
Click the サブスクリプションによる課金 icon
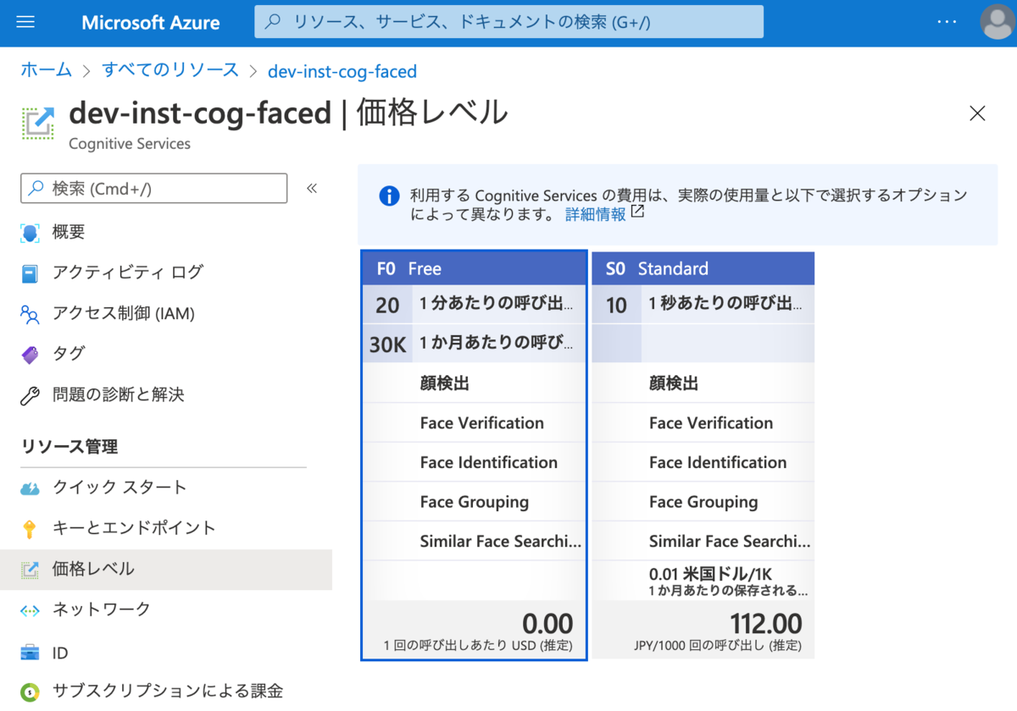tap(30, 692)
